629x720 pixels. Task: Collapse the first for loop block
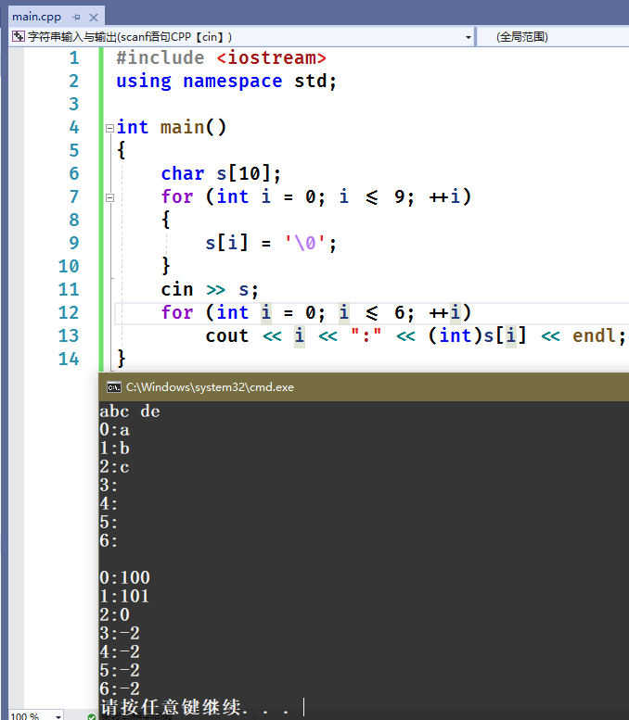pyautogui.click(x=109, y=198)
